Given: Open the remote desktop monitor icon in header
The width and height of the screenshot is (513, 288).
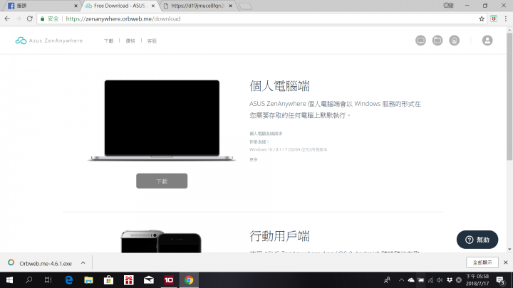Looking at the screenshot, I should (420, 41).
